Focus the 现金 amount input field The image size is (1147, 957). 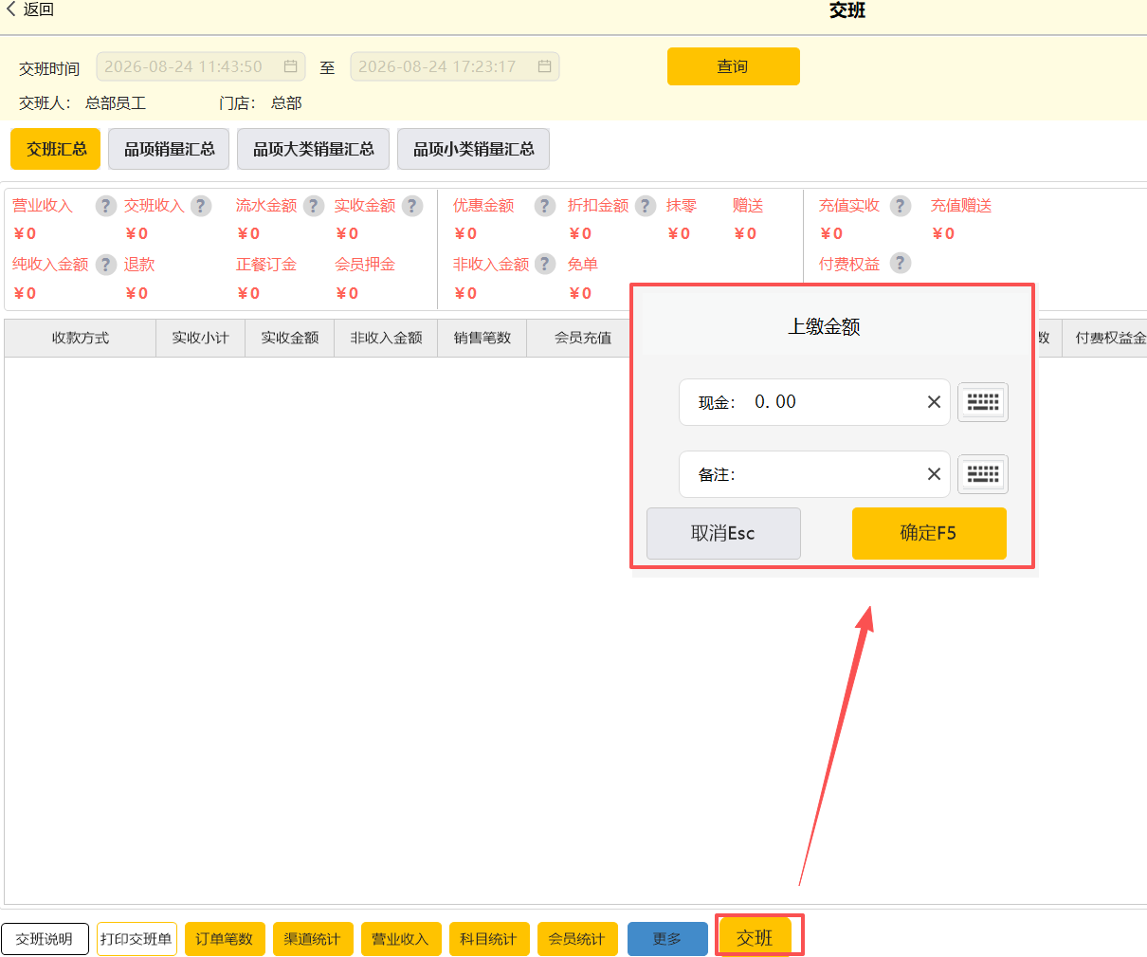click(814, 402)
